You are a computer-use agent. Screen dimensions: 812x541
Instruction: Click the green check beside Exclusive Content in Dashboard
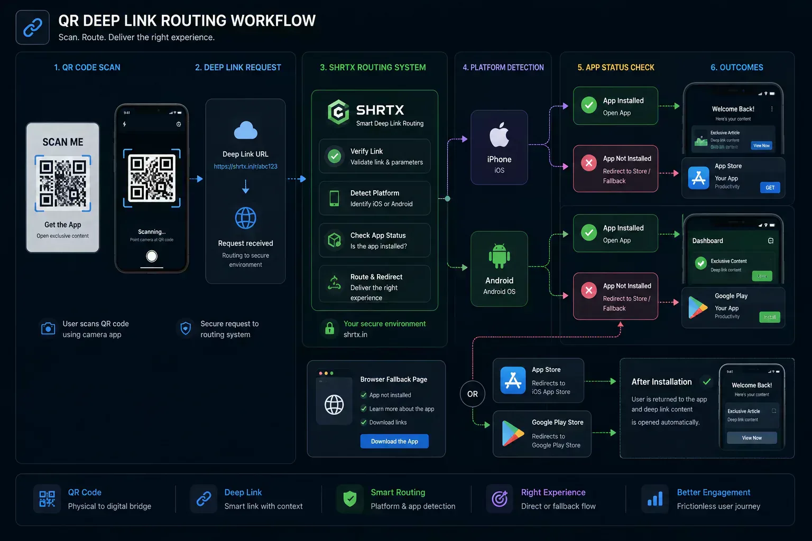point(701,263)
